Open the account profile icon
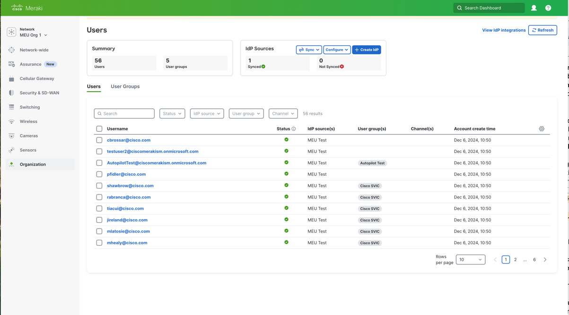This screenshot has height=315, width=569. 534,8
